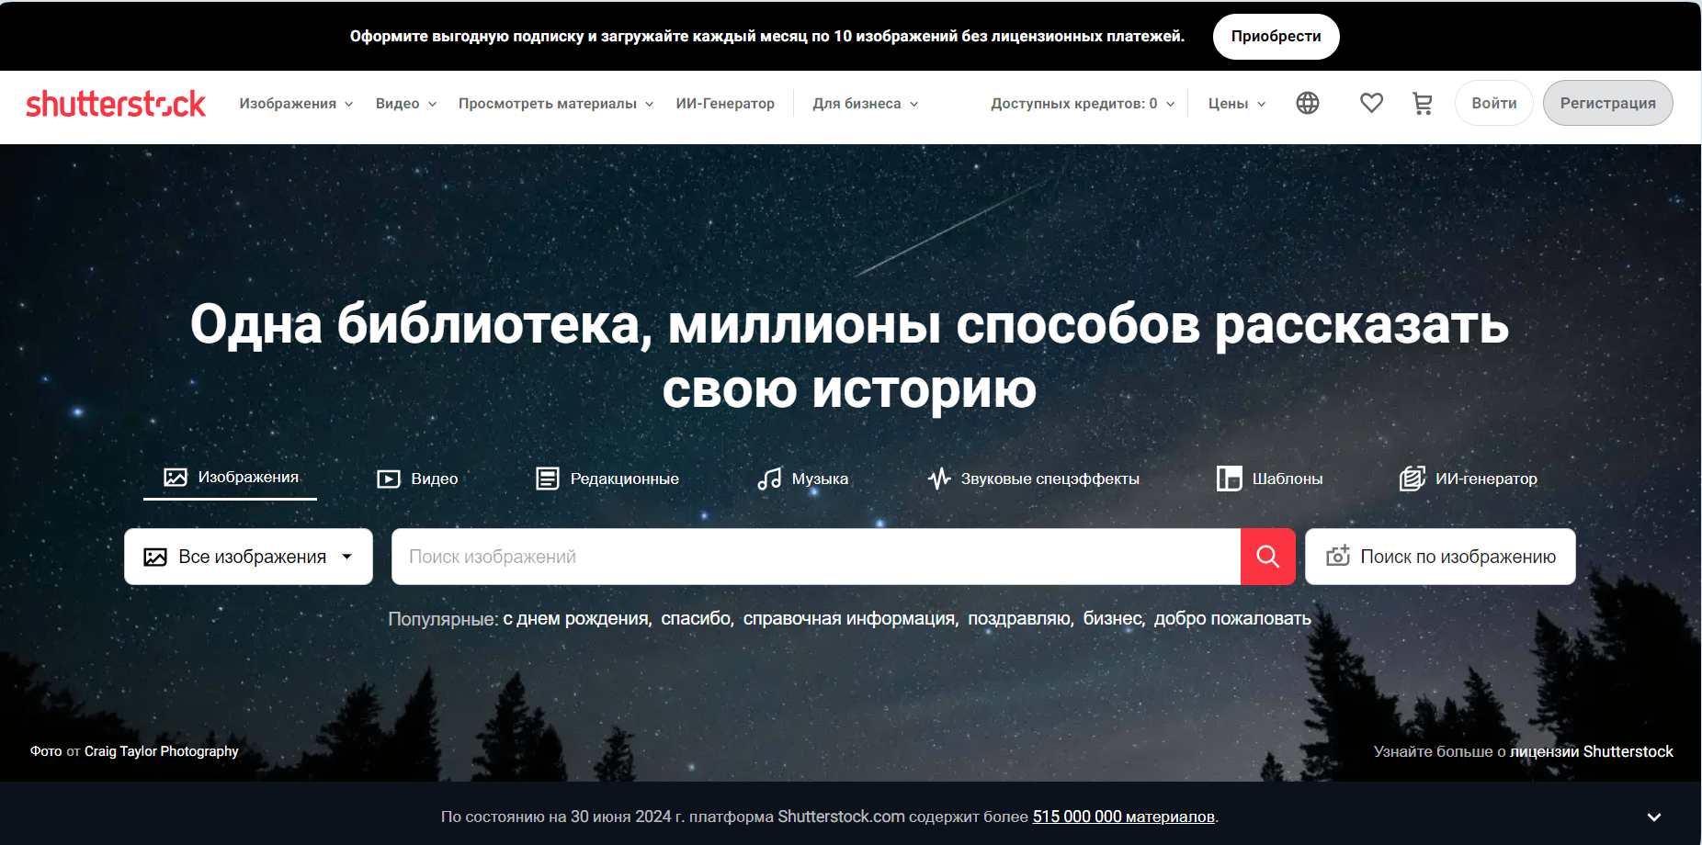Open the 515 000 000 материалов link

point(1123,817)
